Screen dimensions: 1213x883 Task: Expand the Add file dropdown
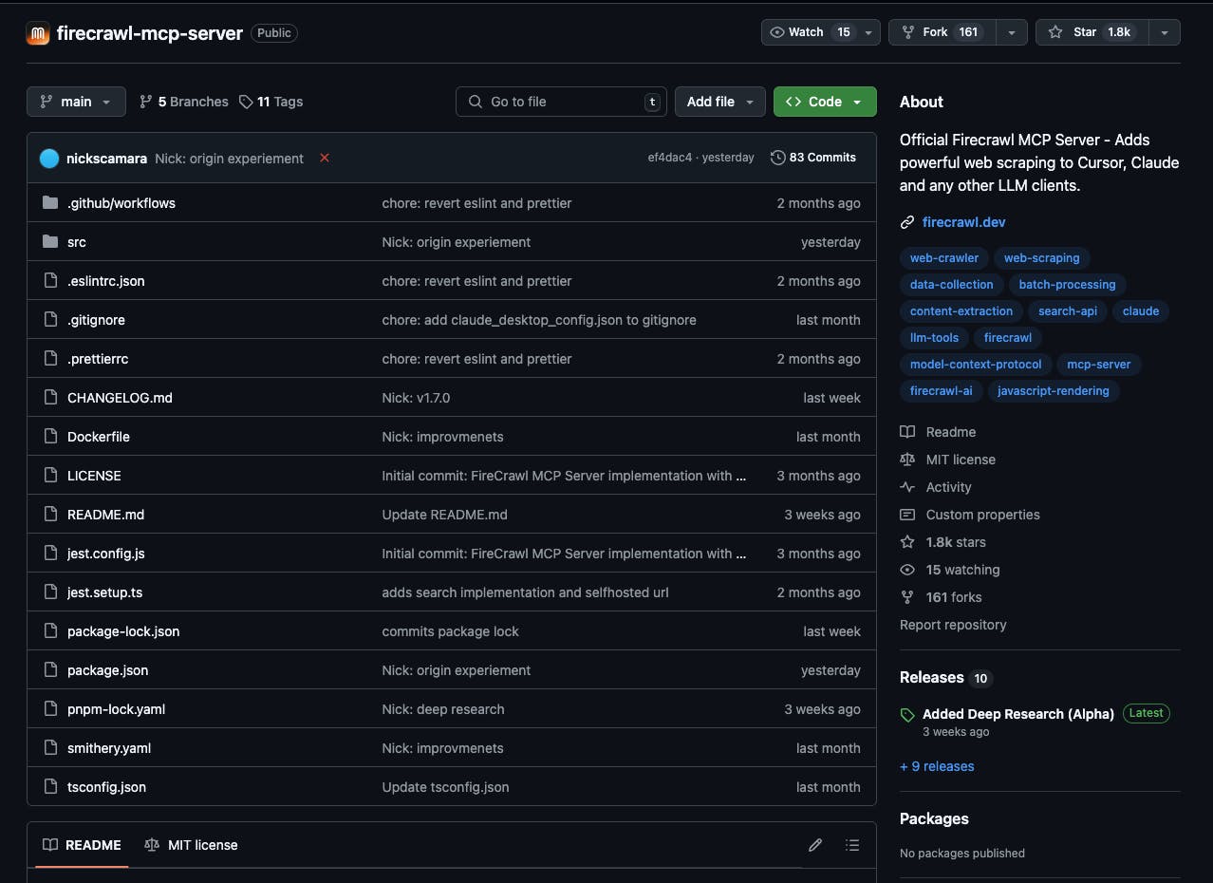click(x=719, y=102)
